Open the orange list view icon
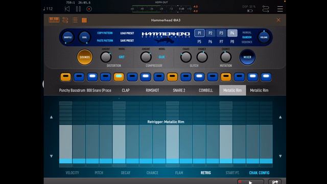This screenshot has width=327, height=184. [x=75, y=20]
